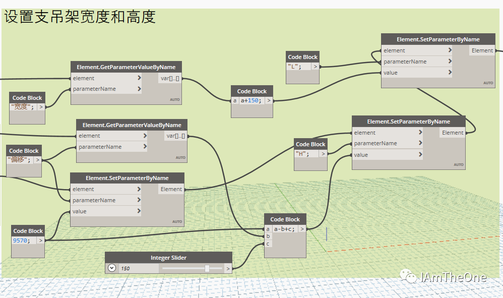Click parameterName port of GetParameterValueByName wired to "宽度"
Image resolution: width=503 pixels, height=298 pixels.
click(x=106, y=89)
